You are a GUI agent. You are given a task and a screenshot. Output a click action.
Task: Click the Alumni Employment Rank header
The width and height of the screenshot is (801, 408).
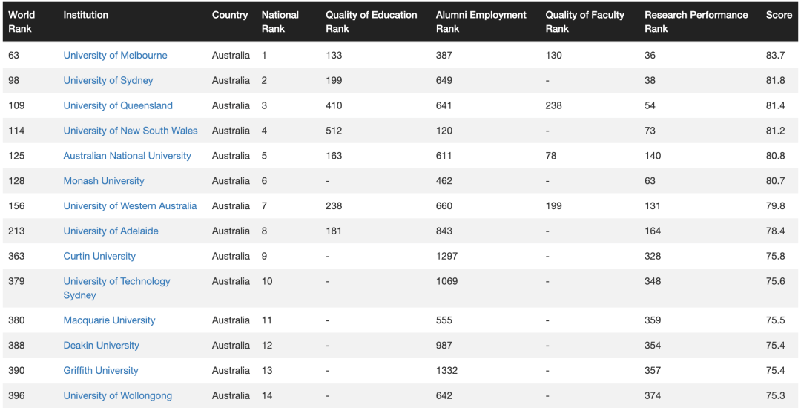[x=481, y=22]
